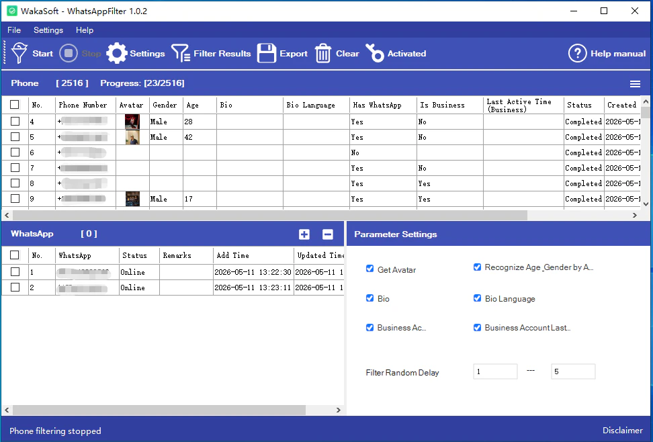Check the box for phone row 9
The width and height of the screenshot is (653, 442).
[x=15, y=198]
